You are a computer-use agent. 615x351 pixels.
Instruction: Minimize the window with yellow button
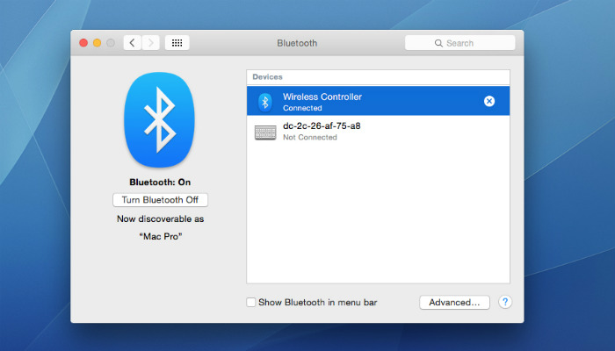click(x=97, y=43)
